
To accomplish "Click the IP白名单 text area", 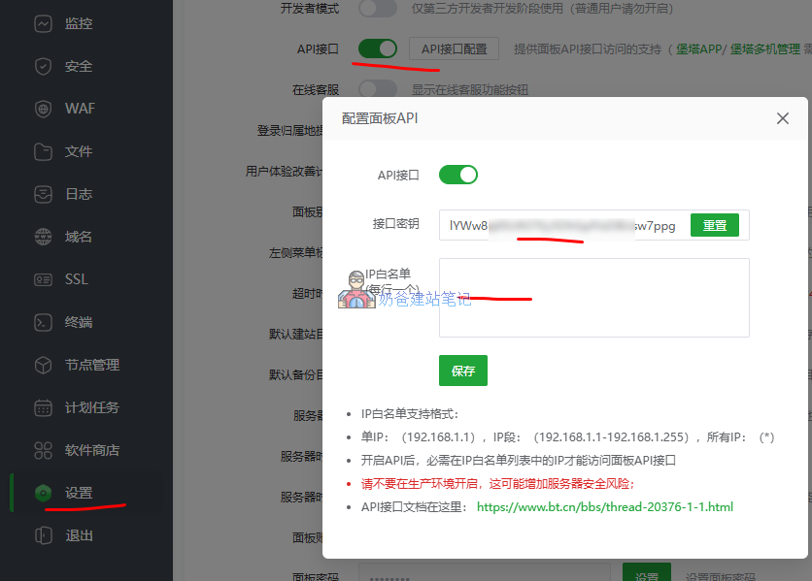I will pos(593,297).
